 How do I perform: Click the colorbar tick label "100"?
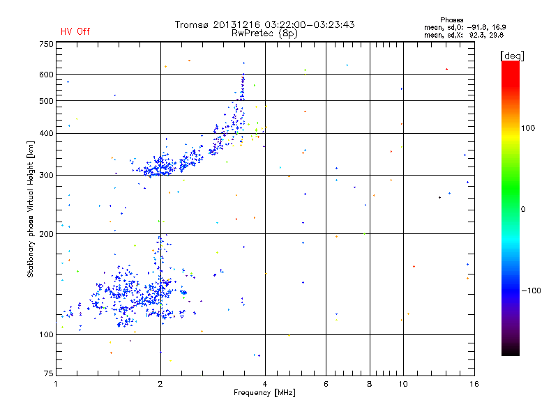[x=528, y=128]
